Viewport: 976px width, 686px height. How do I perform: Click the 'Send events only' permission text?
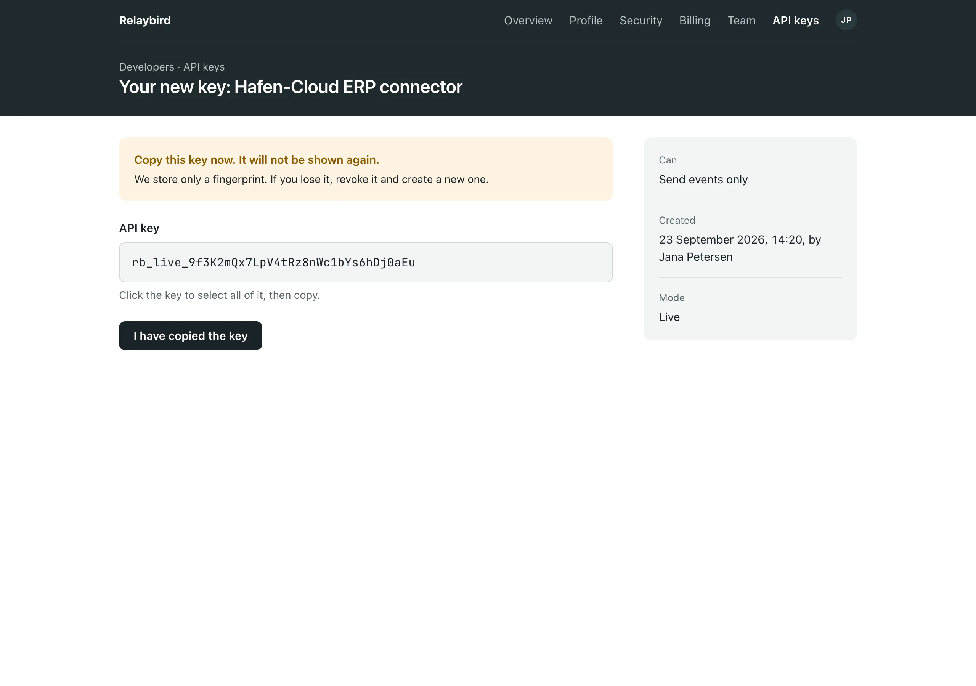pyautogui.click(x=703, y=180)
